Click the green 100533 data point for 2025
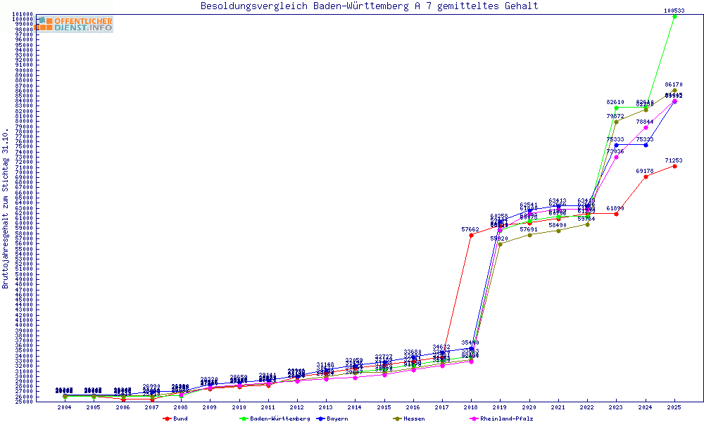Image resolution: width=704 pixels, height=422 pixels. coord(674,16)
